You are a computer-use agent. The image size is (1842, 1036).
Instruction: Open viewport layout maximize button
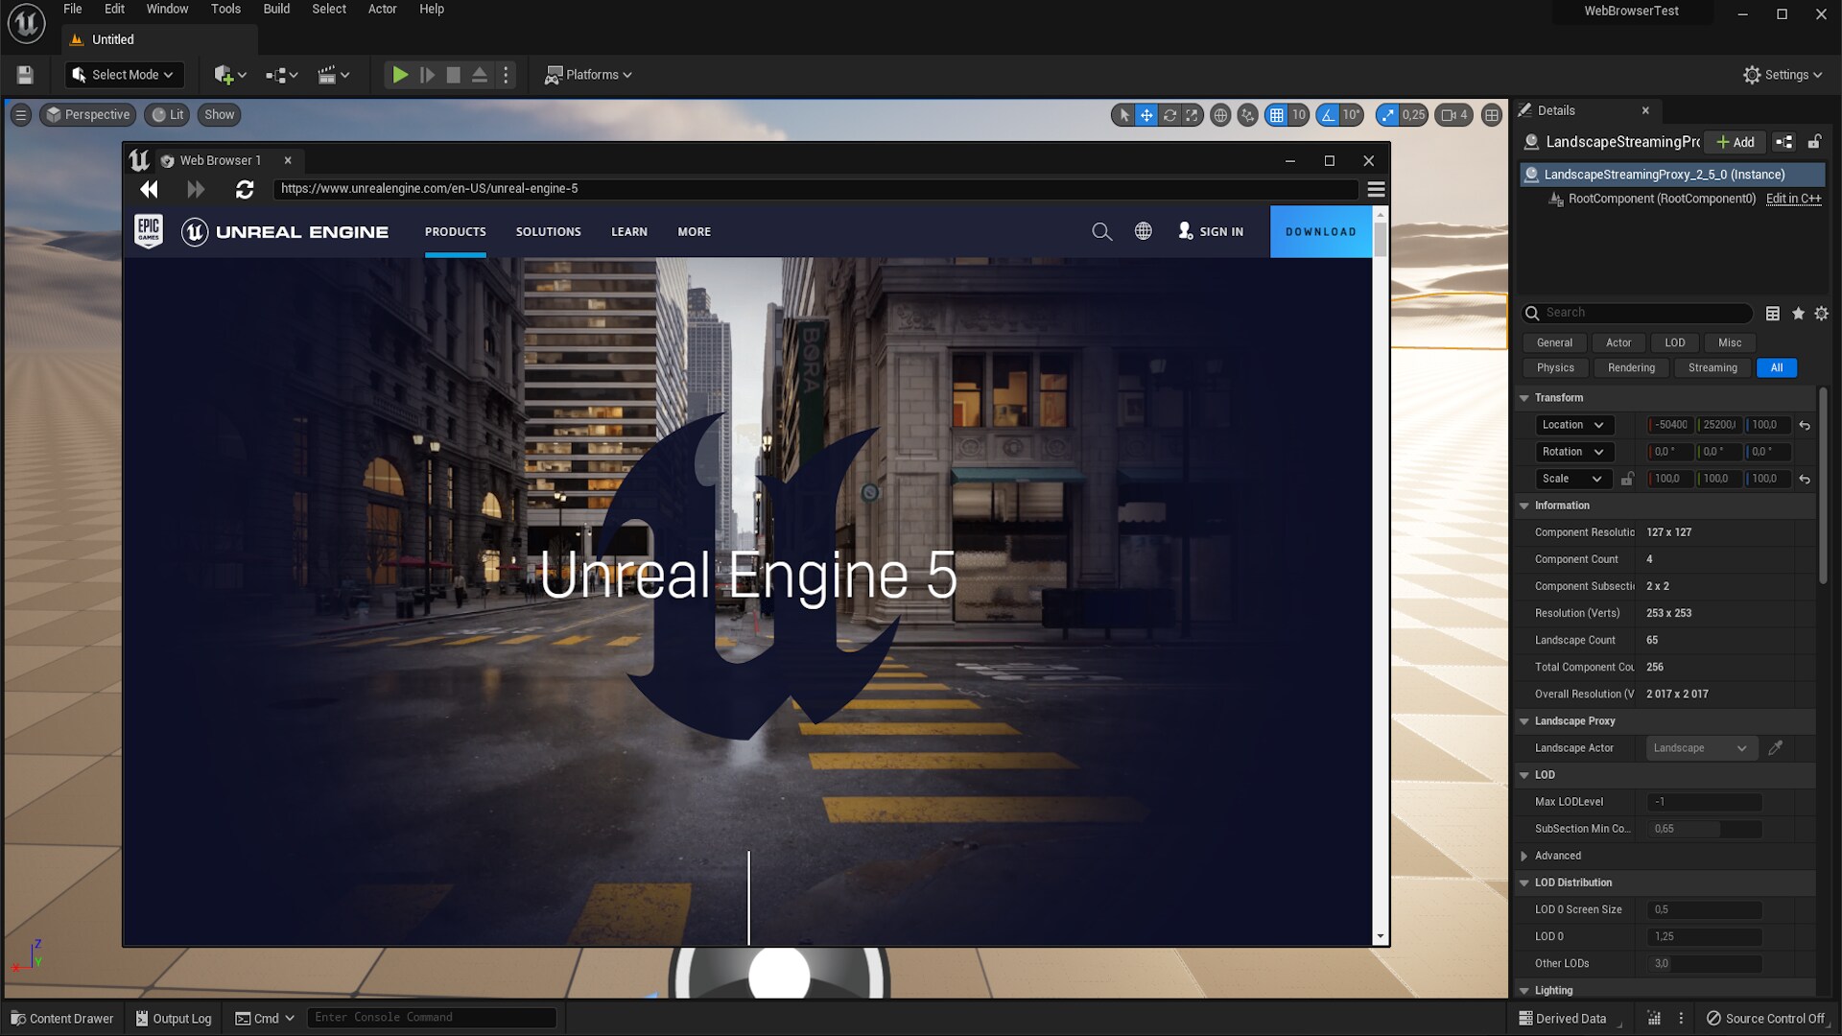[x=1491, y=115]
